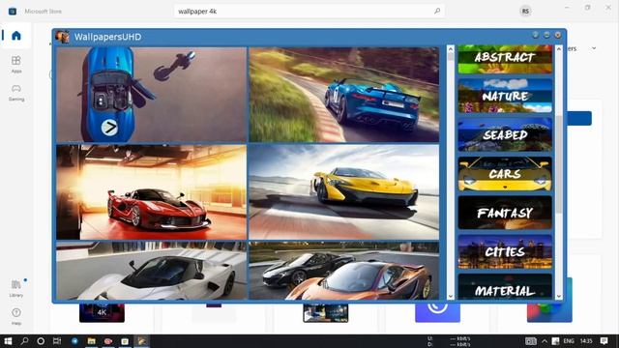Open the RS profile account button
This screenshot has width=619, height=348.
tap(525, 11)
